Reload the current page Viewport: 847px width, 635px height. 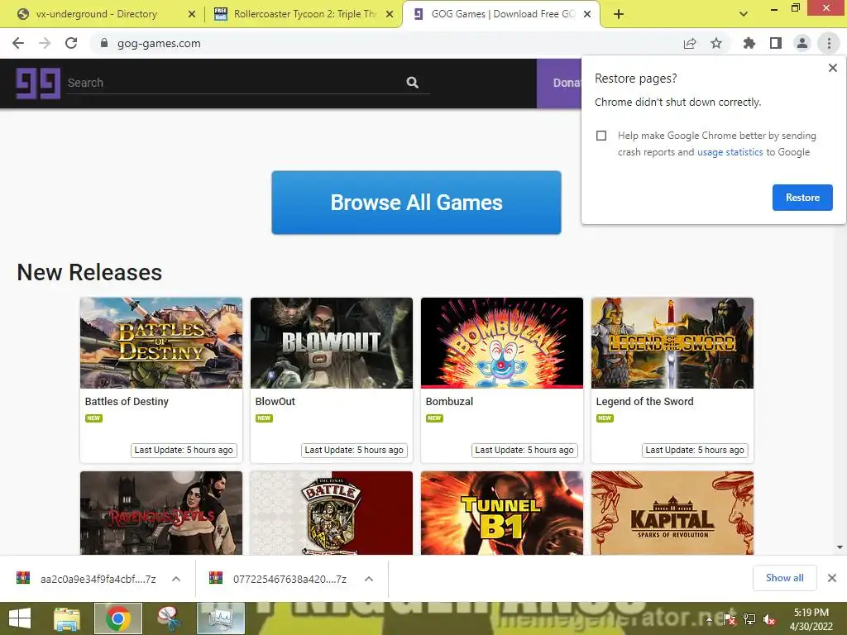point(71,43)
